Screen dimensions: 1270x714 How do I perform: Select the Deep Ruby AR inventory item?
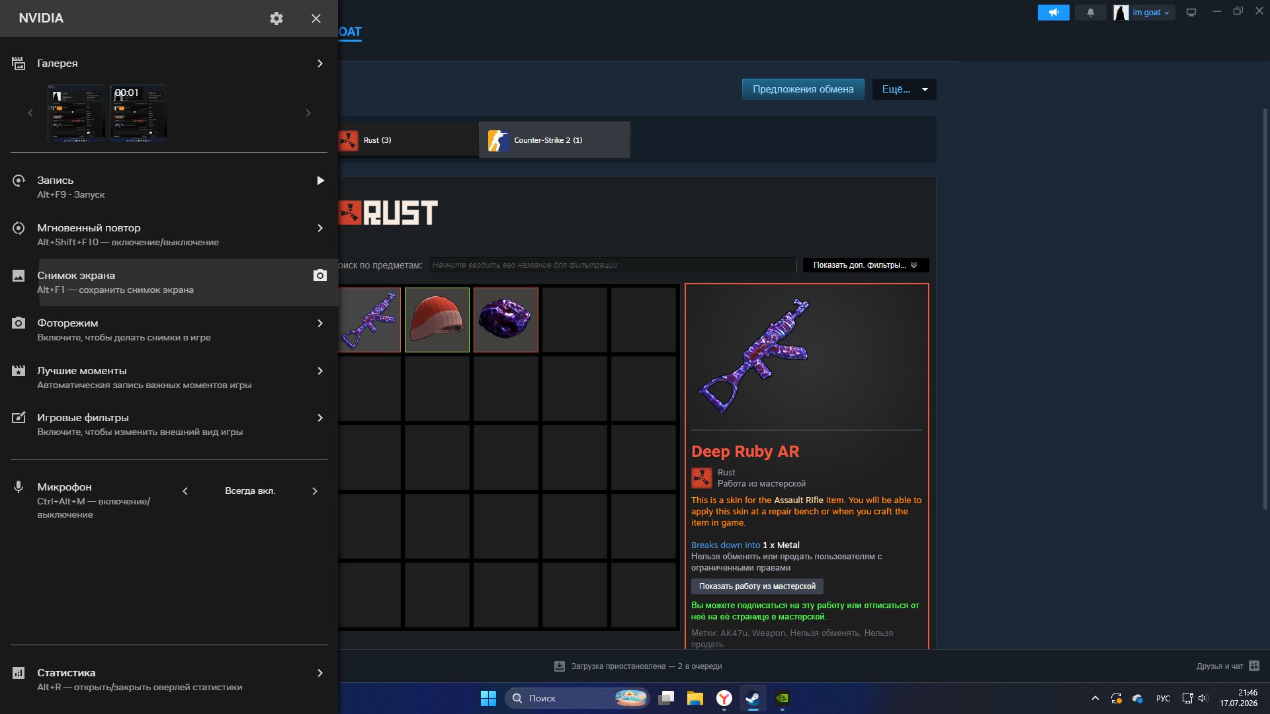point(369,320)
